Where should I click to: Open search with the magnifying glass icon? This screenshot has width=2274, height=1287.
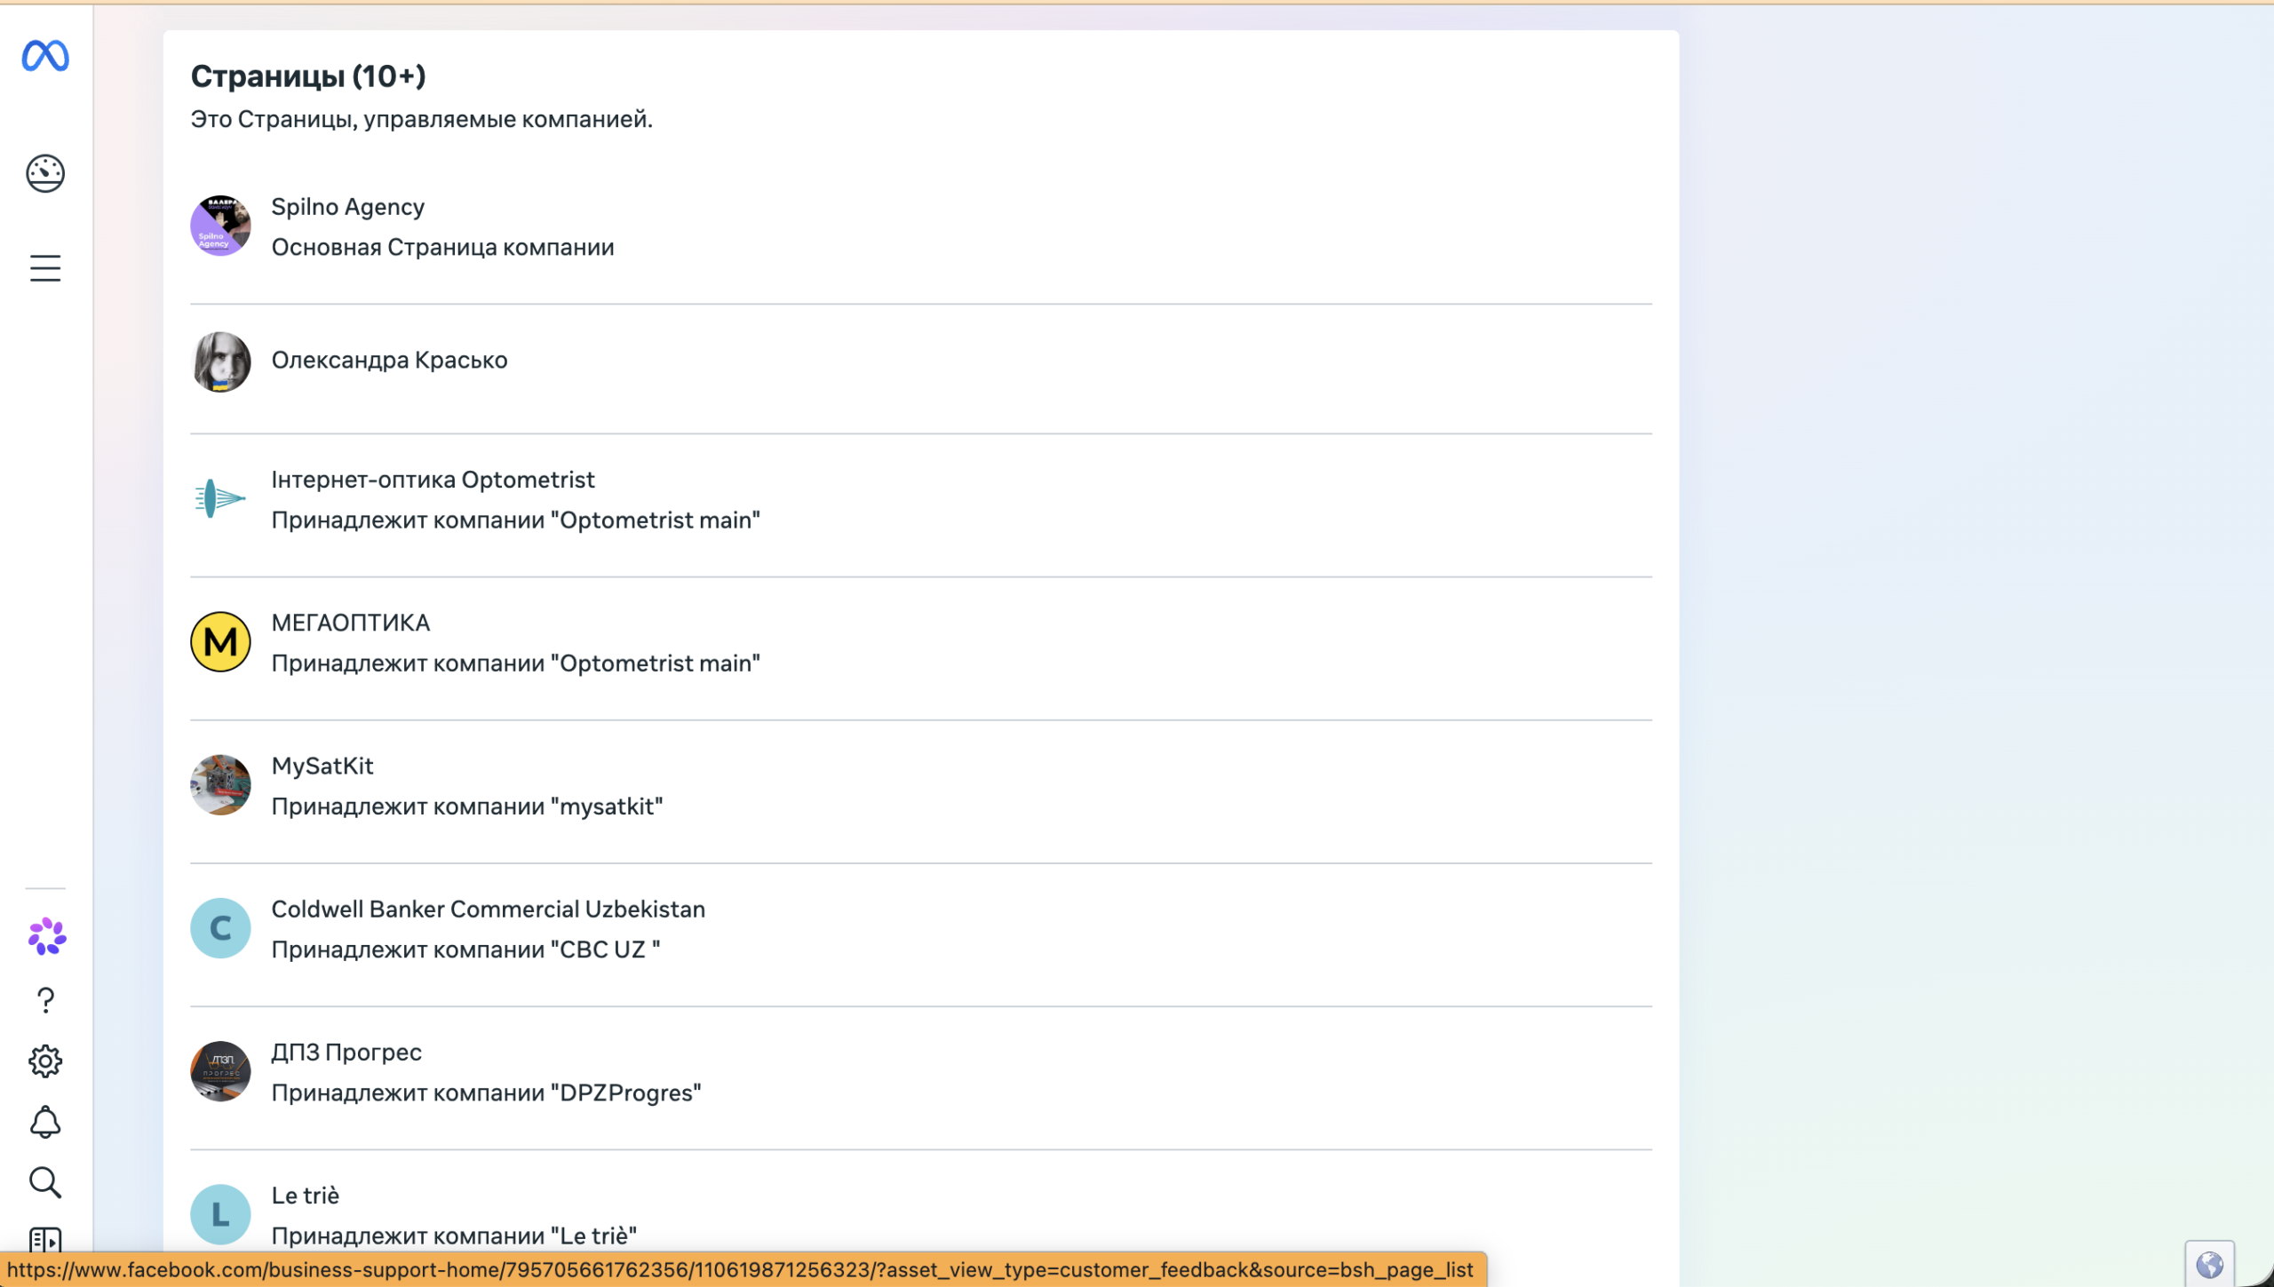(45, 1183)
